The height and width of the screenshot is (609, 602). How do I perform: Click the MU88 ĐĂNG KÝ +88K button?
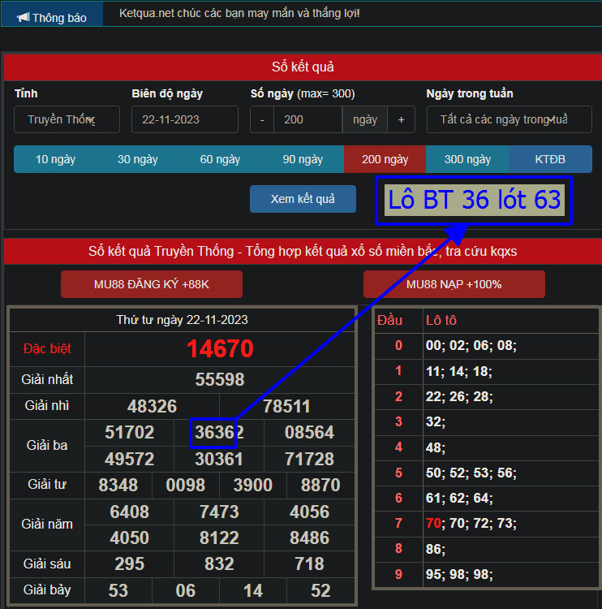(x=152, y=284)
